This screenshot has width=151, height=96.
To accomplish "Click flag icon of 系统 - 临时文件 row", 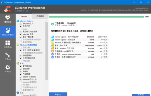I will 53,45.
